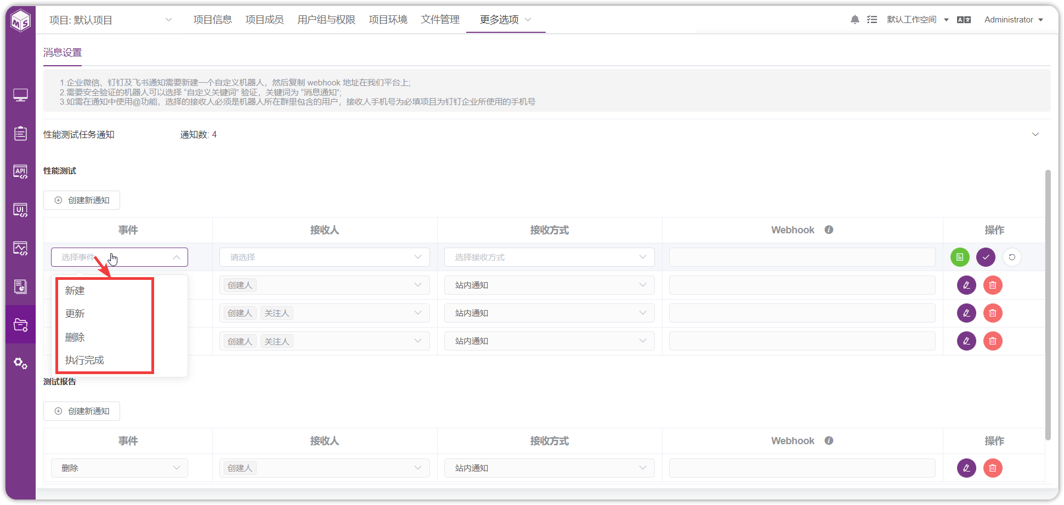Viewport: 1064px width, 505px height.
Task: Open the performance testing chart sidebar icon
Action: (x=20, y=248)
